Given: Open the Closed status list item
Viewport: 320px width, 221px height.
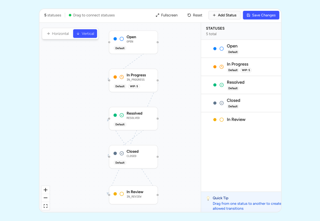Looking at the screenshot, I should coord(233,101).
